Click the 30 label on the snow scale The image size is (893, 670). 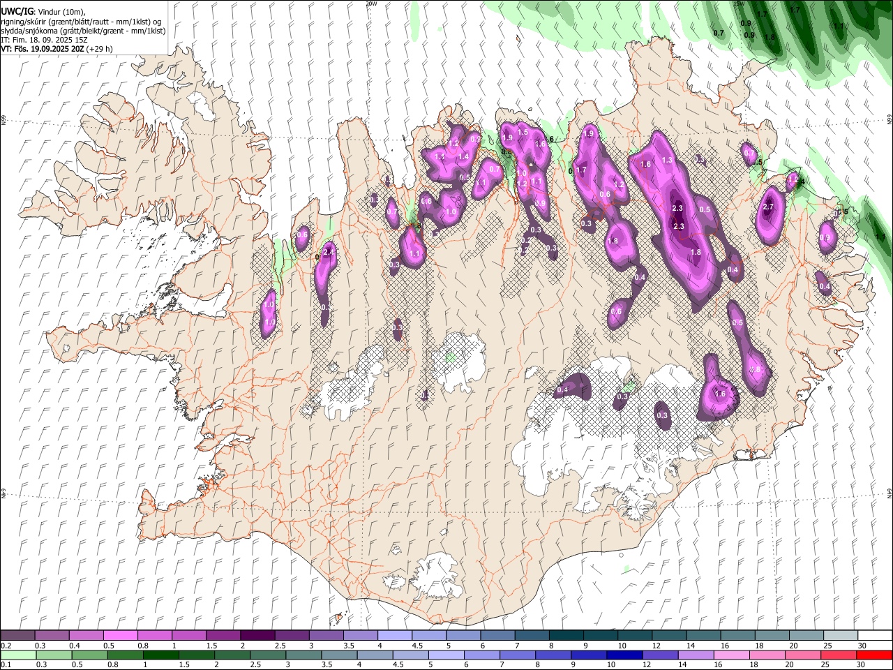(862, 646)
